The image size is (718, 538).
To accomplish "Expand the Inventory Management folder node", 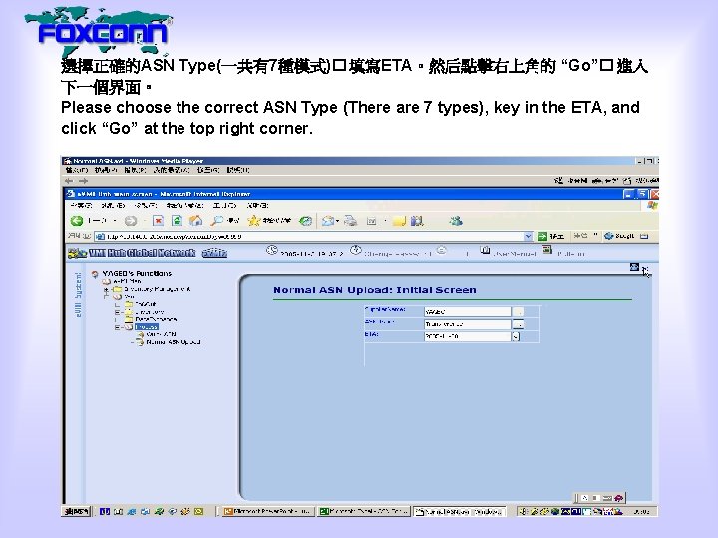I will [106, 289].
